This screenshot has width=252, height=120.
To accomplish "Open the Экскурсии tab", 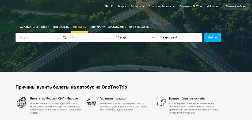I will click(x=97, y=27).
